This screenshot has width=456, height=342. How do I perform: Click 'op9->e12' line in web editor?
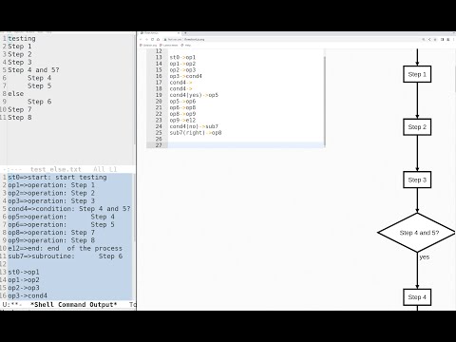pos(182,120)
